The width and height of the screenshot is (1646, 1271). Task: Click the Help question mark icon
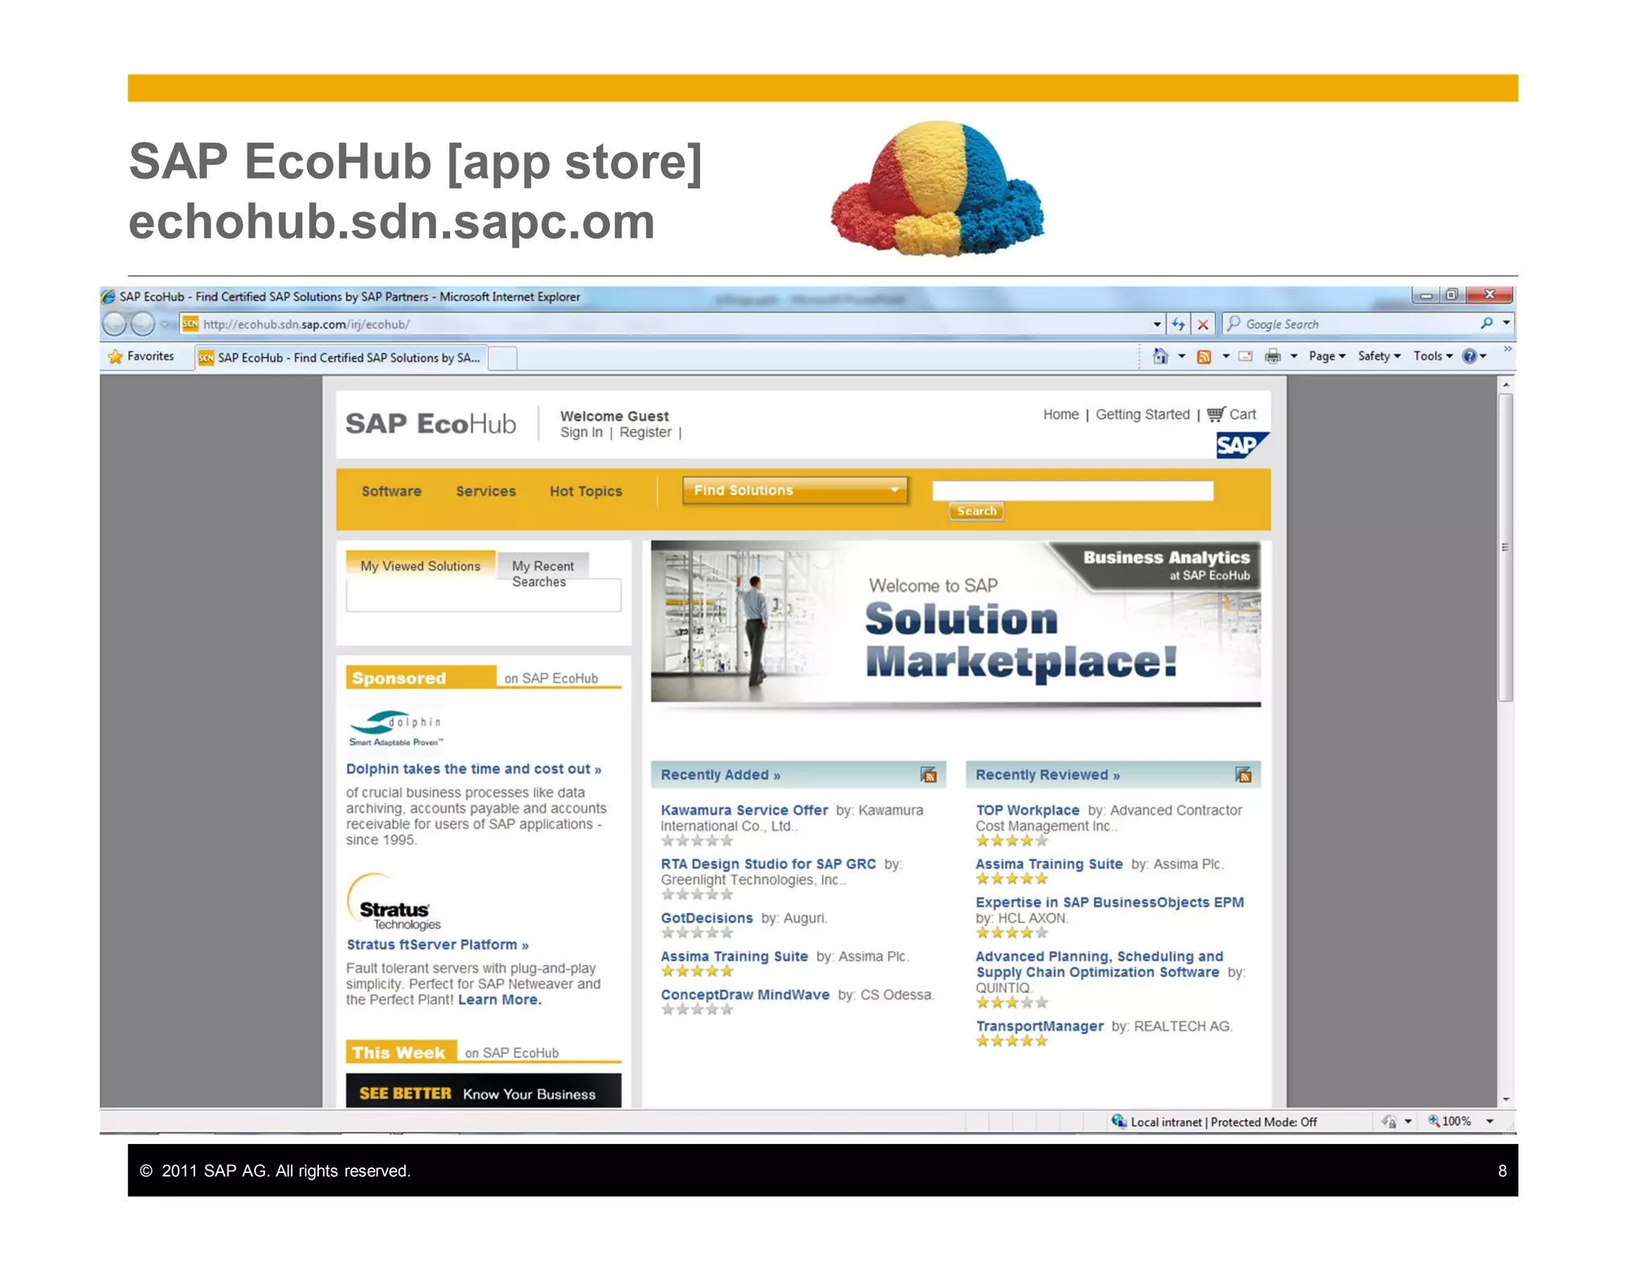click(x=1469, y=356)
